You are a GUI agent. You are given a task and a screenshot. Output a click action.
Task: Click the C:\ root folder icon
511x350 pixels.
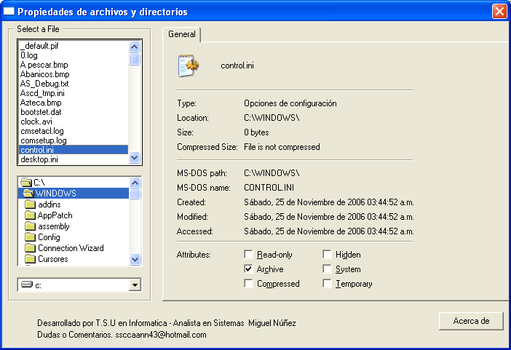[x=26, y=183]
